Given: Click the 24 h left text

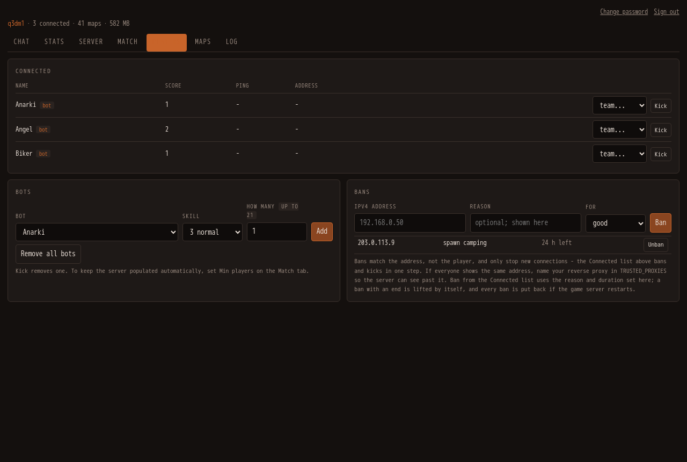Looking at the screenshot, I should 557,243.
